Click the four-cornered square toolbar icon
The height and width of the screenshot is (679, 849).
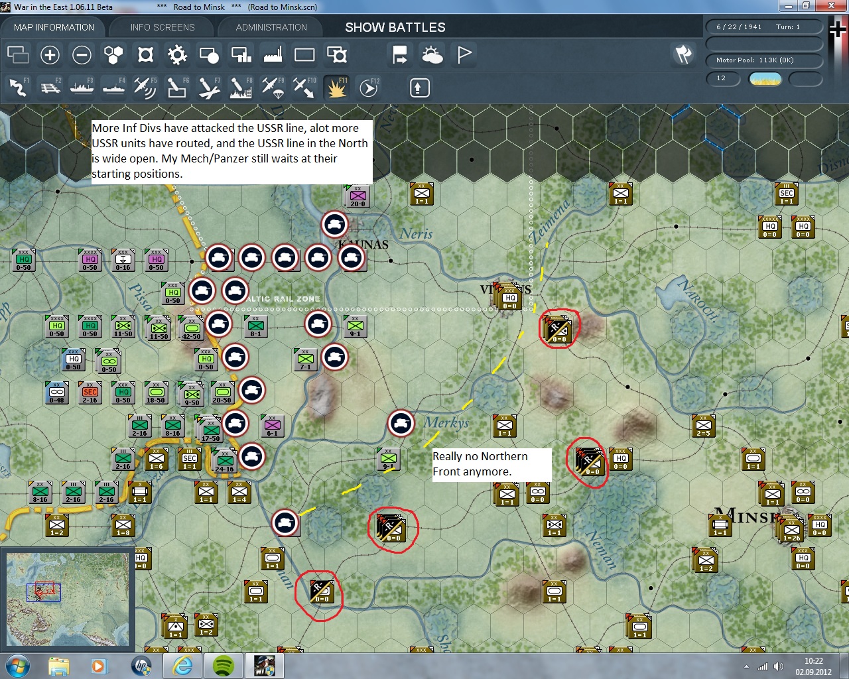coord(145,54)
